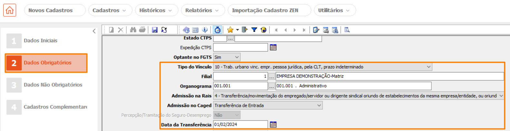Viewport: 510px width, 131px height.
Task: Click the favorites star icon
Action: click(x=230, y=30)
